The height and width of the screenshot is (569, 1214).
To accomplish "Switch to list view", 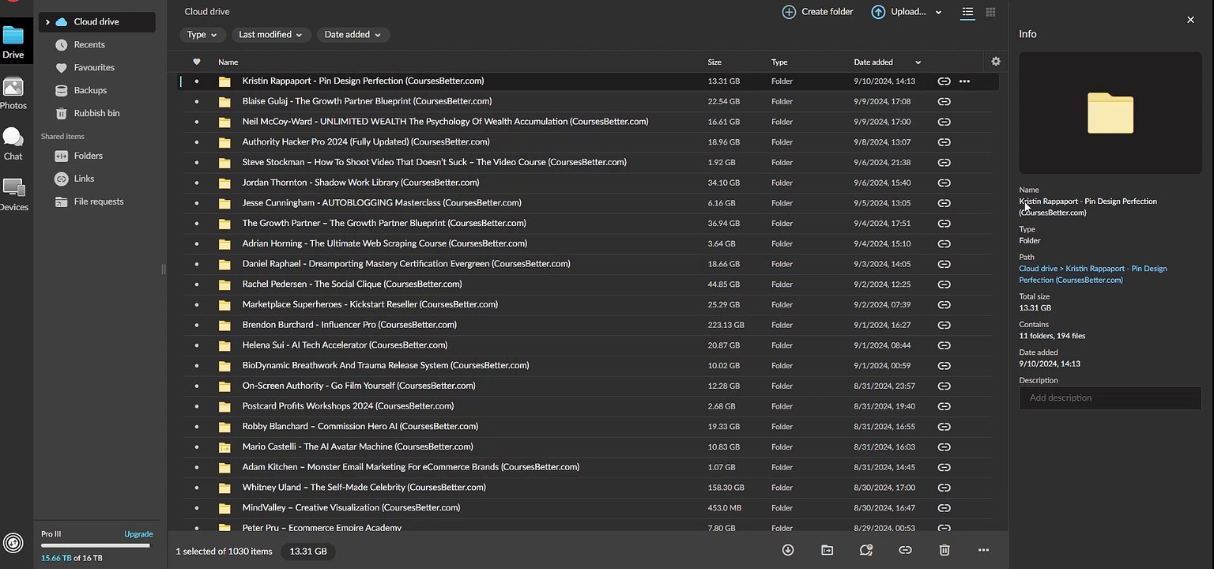I will click(x=967, y=12).
